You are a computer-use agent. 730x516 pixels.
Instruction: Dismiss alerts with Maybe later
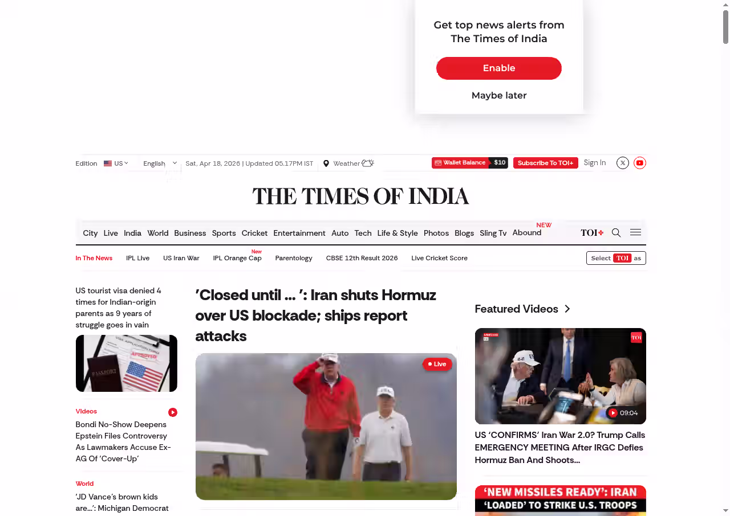[x=498, y=96]
